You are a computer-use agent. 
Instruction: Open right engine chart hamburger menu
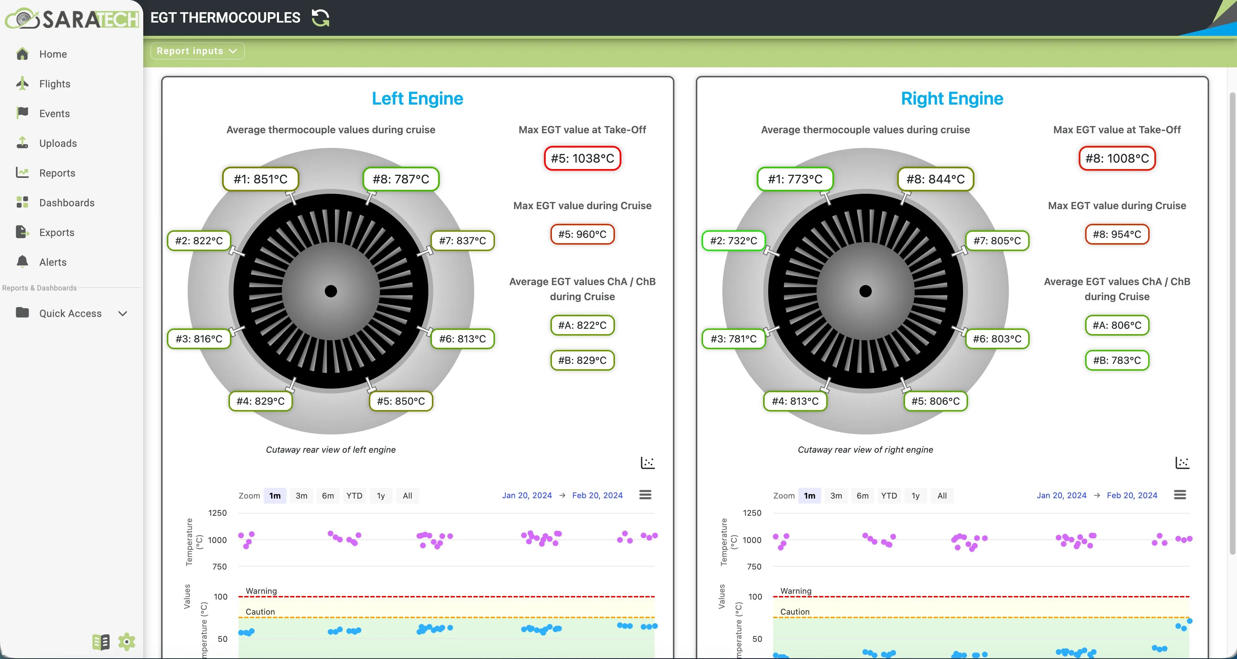[x=1180, y=495]
